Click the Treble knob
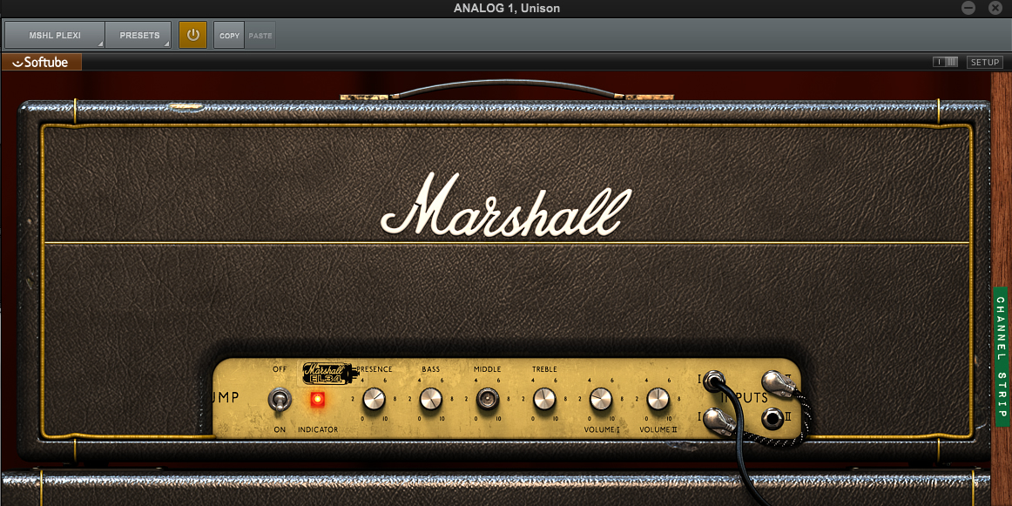The image size is (1012, 506). (x=544, y=400)
